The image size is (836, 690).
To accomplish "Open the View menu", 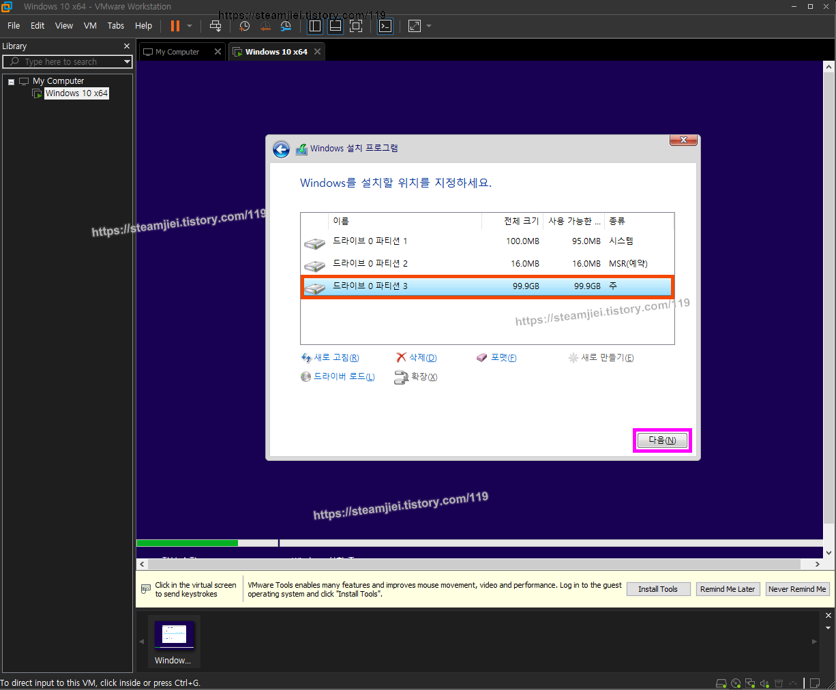I will (64, 26).
